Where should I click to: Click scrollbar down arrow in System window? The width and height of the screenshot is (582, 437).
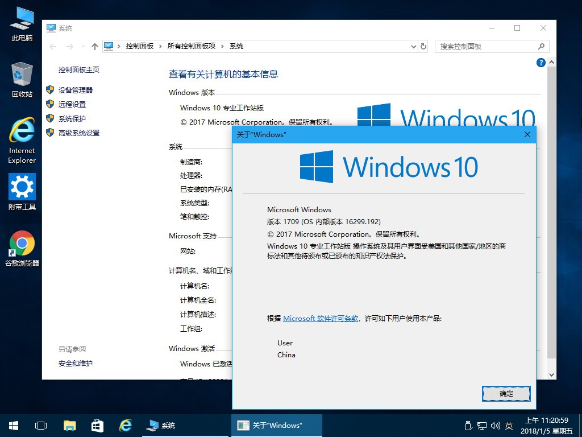point(551,375)
